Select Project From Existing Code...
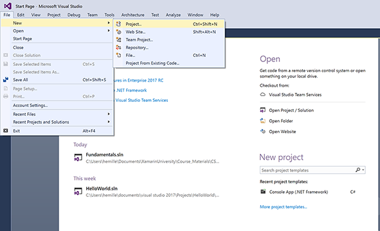 [169, 63]
